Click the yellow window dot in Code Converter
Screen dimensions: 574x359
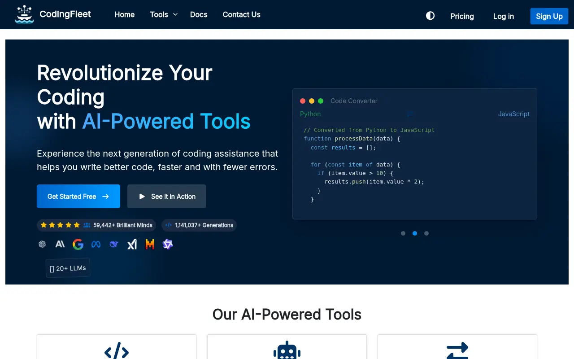[312, 101]
